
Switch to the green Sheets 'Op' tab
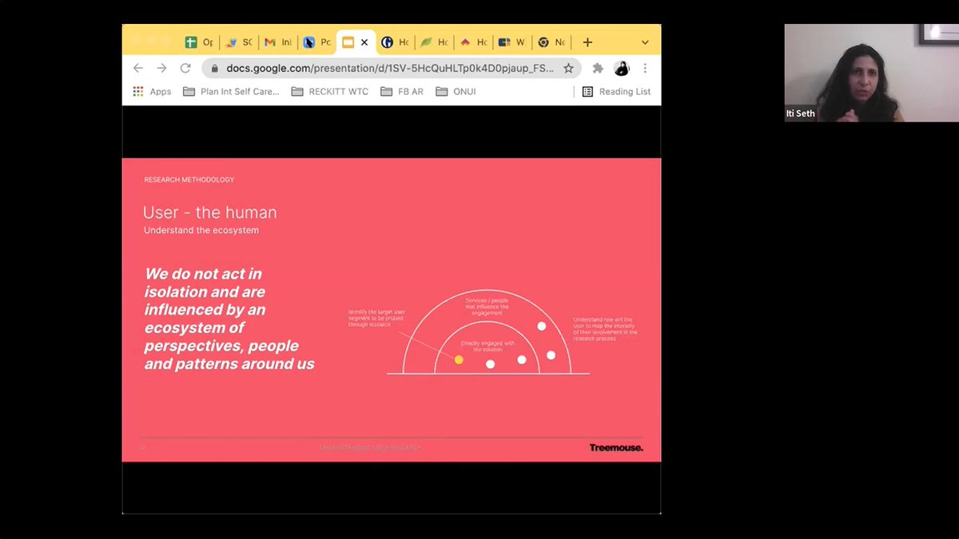[198, 42]
